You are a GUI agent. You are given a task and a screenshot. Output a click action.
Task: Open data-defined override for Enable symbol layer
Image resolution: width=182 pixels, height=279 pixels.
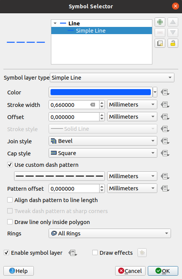pyautogui.click(x=73, y=253)
